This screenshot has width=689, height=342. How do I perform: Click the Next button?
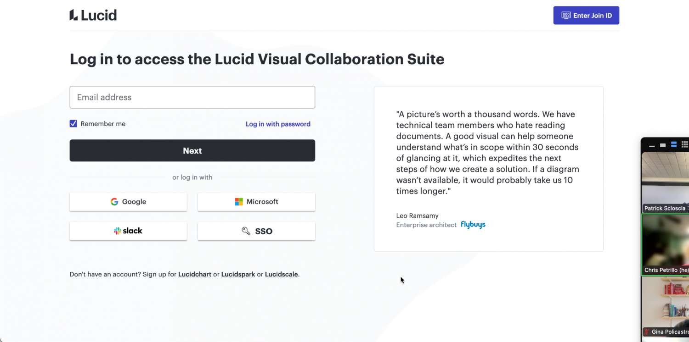(x=192, y=150)
